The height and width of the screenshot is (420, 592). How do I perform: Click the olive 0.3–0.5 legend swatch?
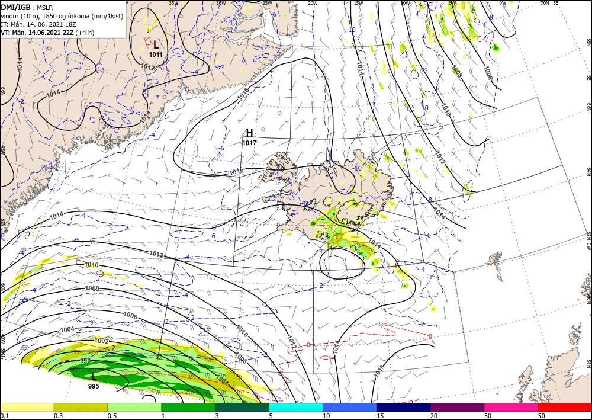81,407
